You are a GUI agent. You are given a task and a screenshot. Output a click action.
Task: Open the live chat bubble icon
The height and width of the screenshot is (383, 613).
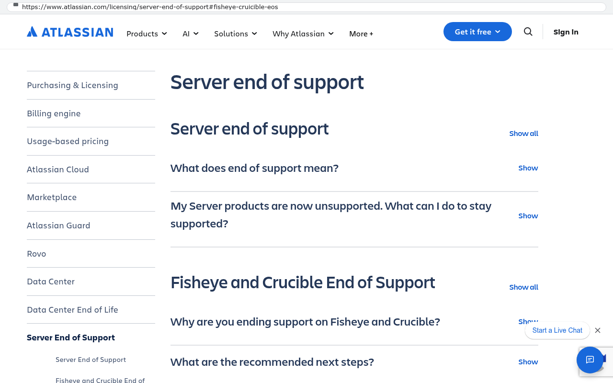(590, 360)
